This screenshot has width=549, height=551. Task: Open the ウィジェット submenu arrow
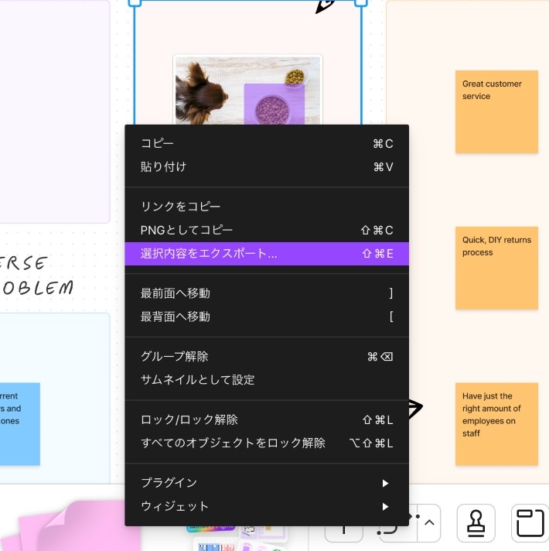coord(385,506)
